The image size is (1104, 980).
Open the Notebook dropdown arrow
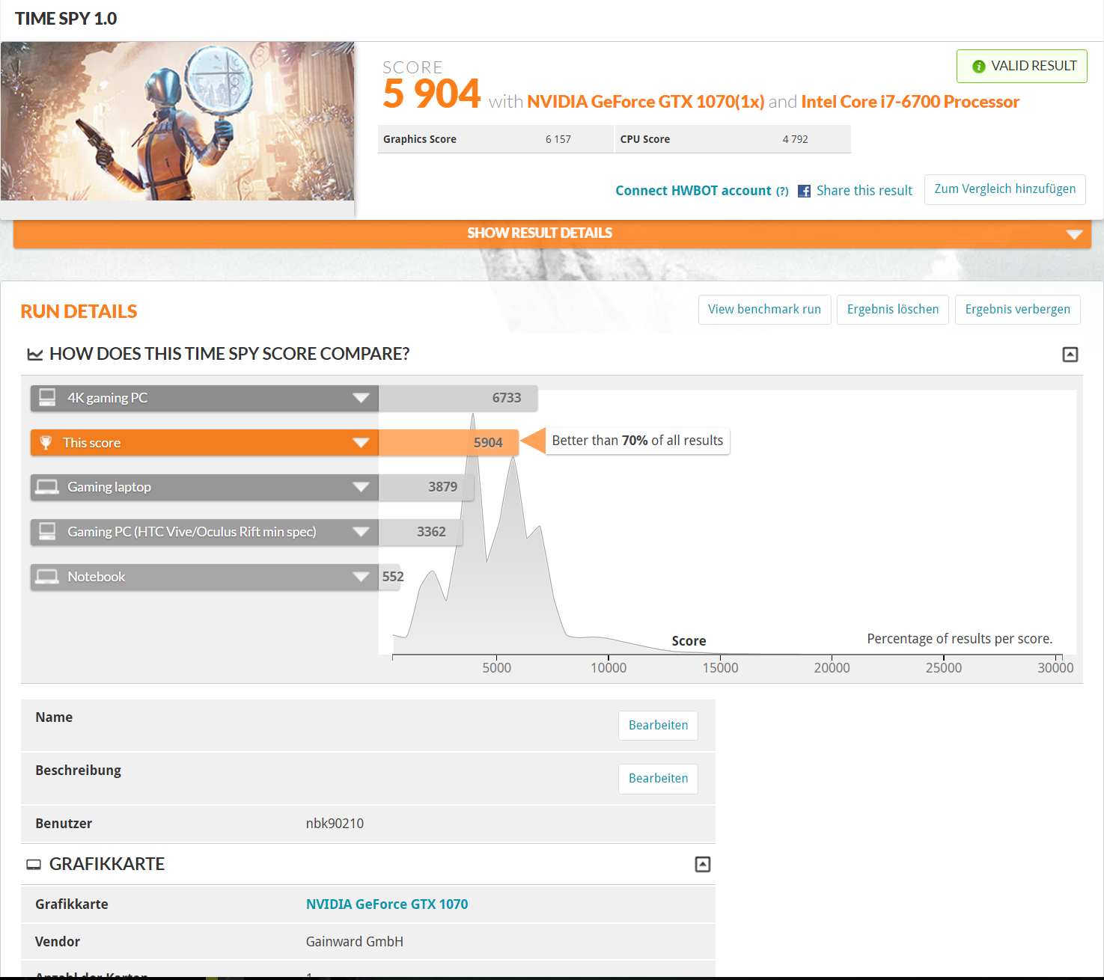(361, 577)
